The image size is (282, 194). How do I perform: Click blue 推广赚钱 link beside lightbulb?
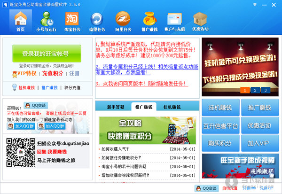[x=49, y=88]
